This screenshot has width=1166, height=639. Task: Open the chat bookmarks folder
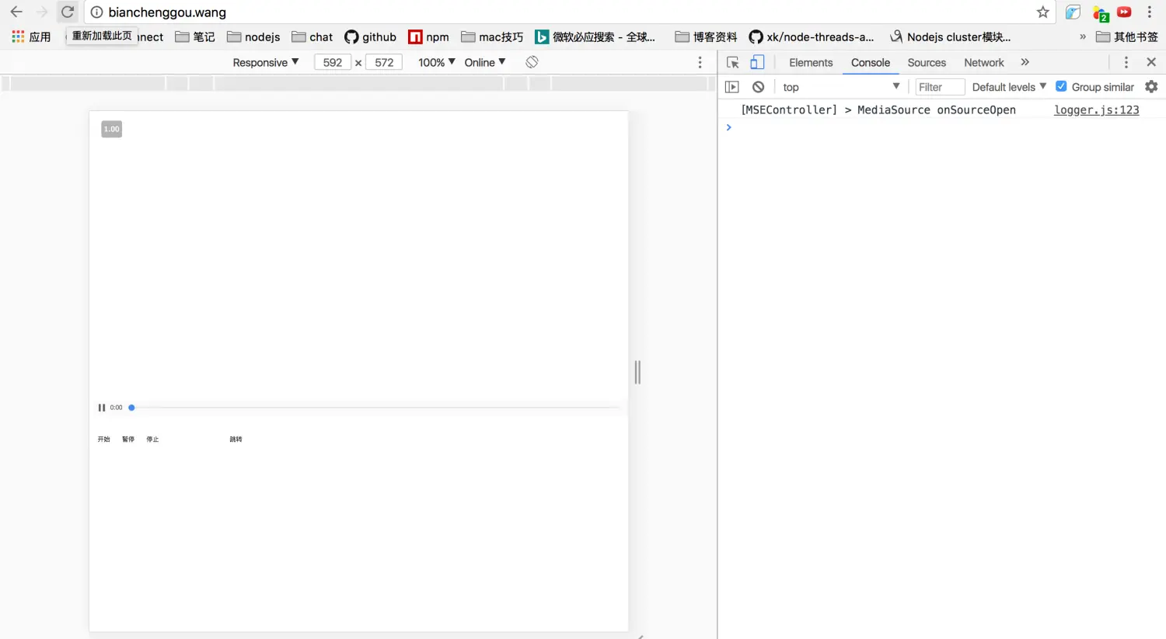[312, 36]
